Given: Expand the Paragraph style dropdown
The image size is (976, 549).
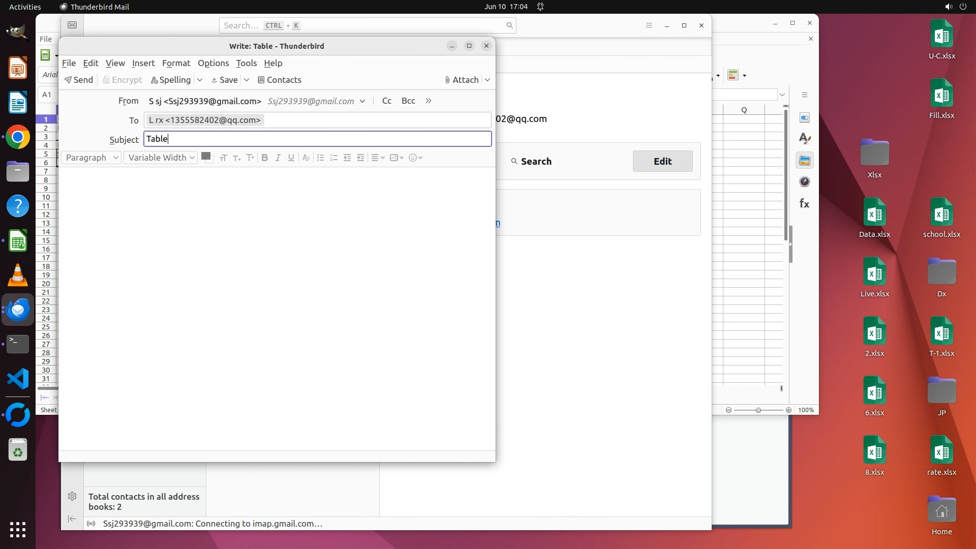Looking at the screenshot, I should coord(91,158).
